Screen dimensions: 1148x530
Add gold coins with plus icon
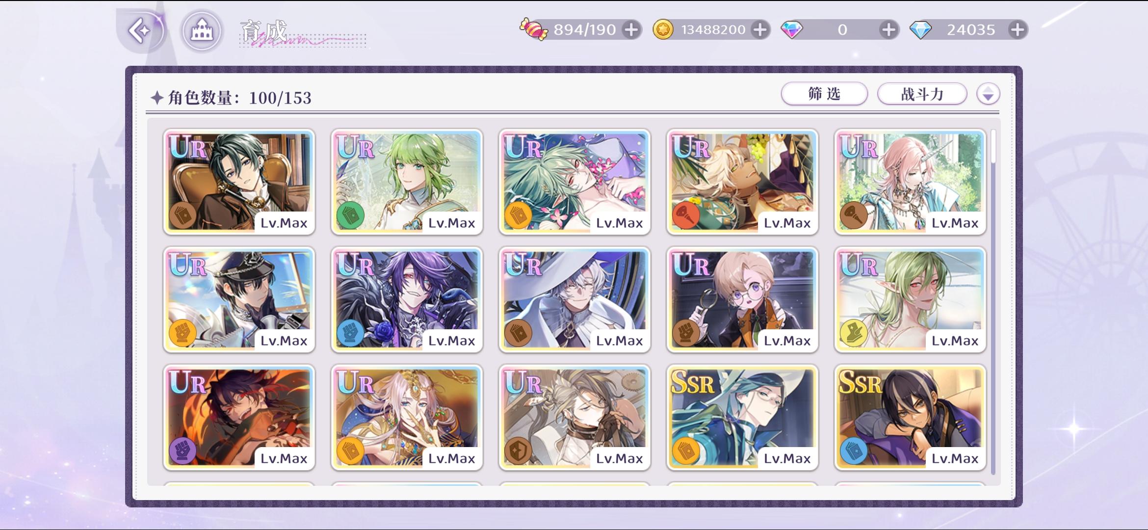760,30
